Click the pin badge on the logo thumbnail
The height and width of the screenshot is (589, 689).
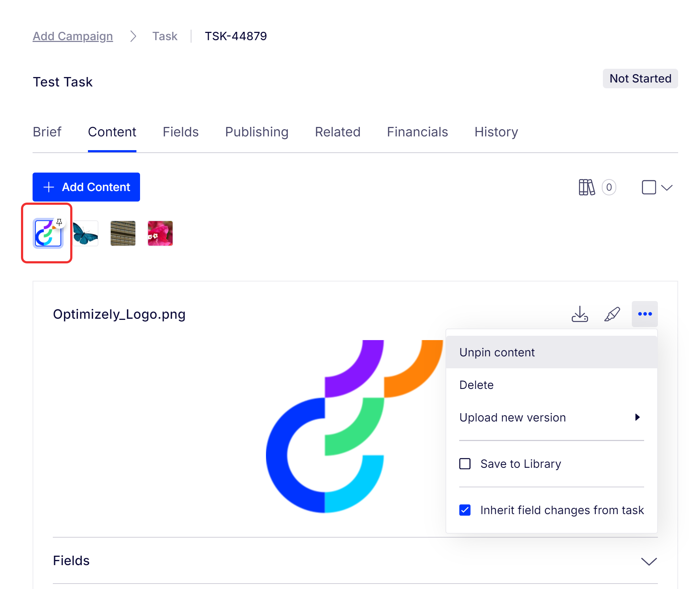click(x=59, y=222)
